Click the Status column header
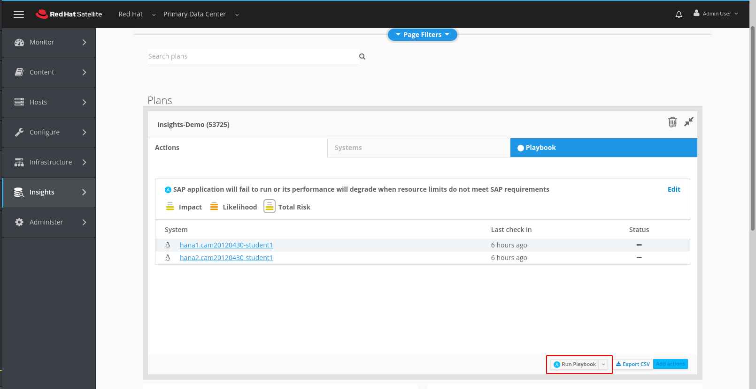 [x=639, y=230]
